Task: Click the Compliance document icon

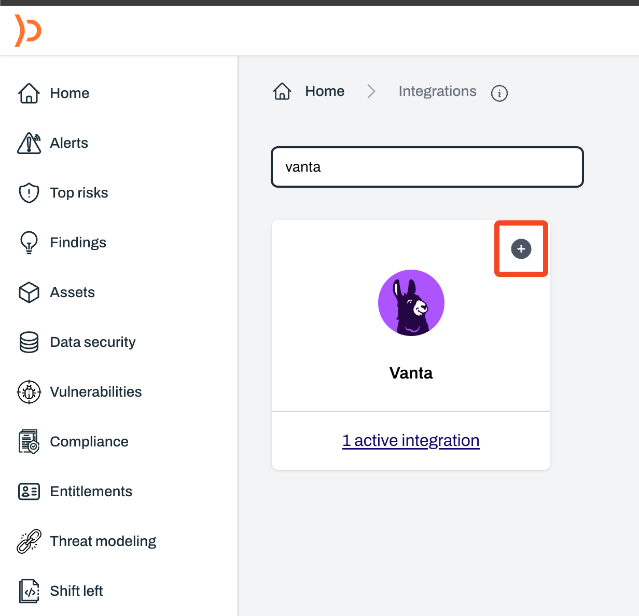Action: 29,442
